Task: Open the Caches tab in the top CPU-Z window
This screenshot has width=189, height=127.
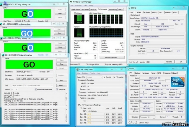Action: coord(138,12)
